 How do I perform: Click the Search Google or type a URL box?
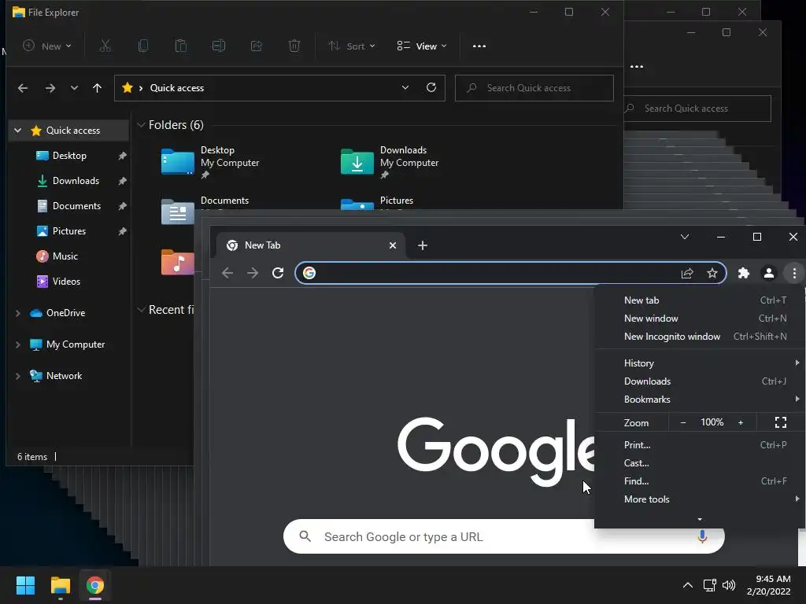[x=504, y=536]
